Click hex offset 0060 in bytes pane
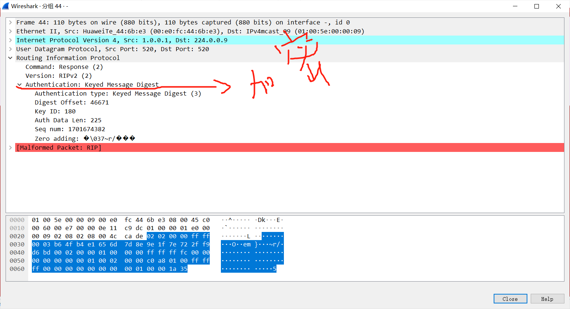Viewport: 570px width, 309px height. coord(17,269)
